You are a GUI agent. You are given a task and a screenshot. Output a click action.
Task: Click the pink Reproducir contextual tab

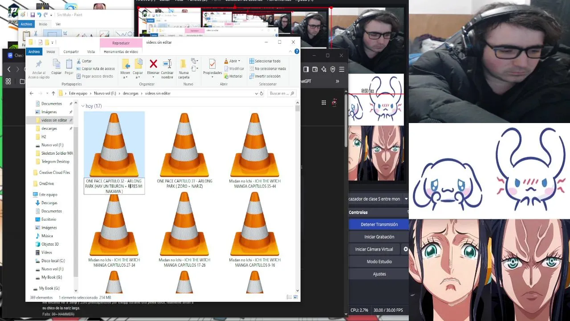point(121,43)
